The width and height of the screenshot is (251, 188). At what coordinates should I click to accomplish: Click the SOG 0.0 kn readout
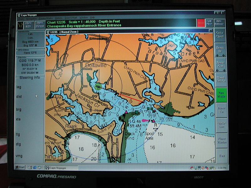[x=30, y=65]
